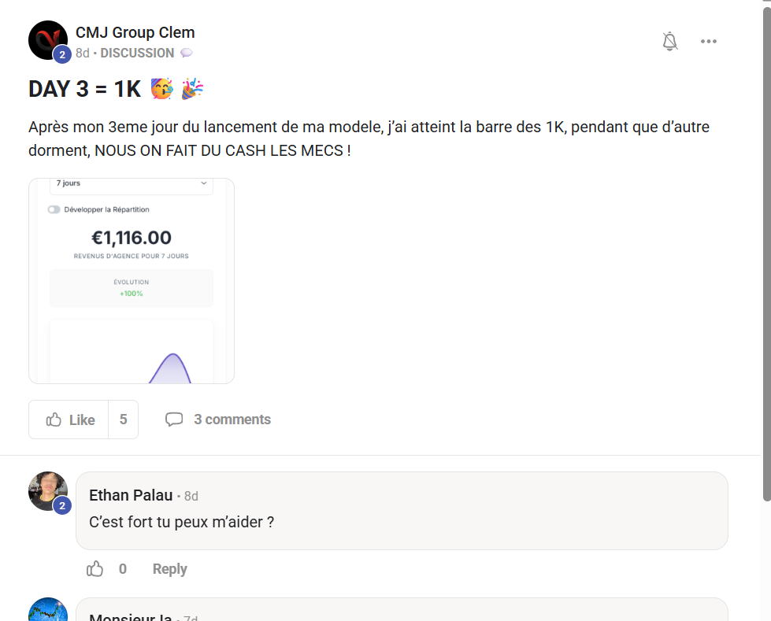Click the notification bell icon
The image size is (771, 621).
[x=670, y=42]
